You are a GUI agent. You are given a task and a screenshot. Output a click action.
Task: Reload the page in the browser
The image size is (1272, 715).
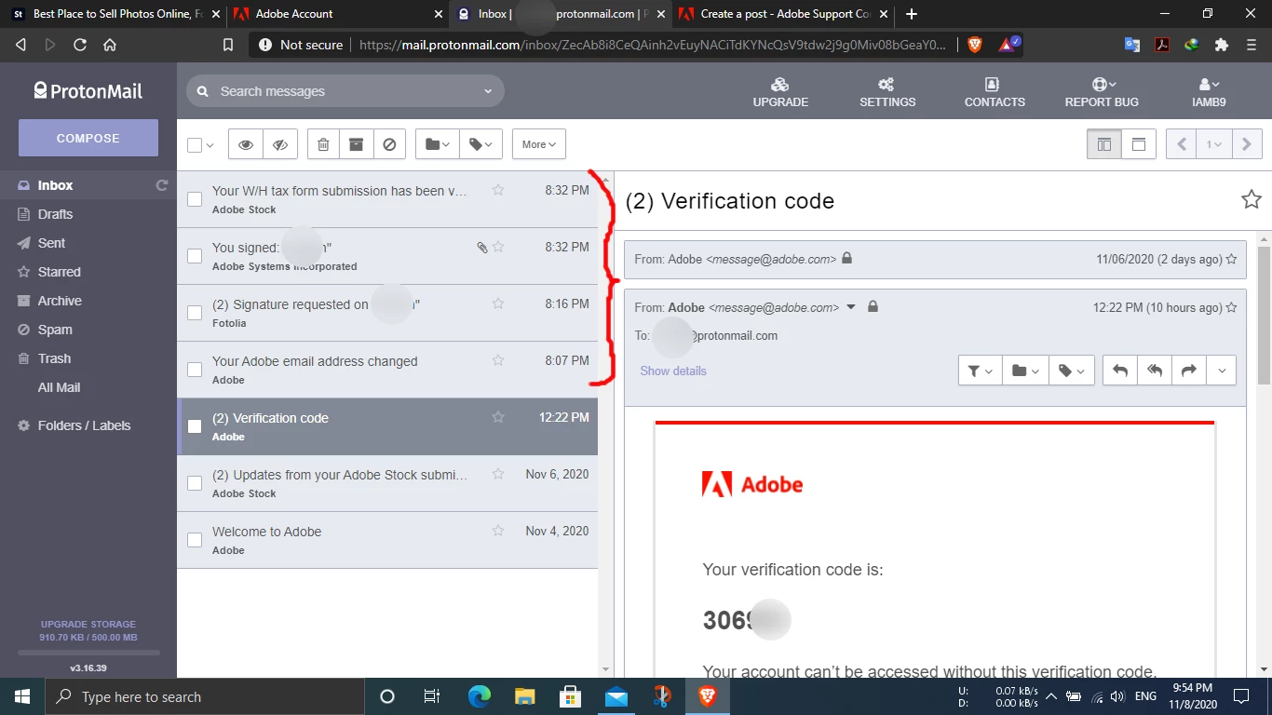(x=80, y=45)
